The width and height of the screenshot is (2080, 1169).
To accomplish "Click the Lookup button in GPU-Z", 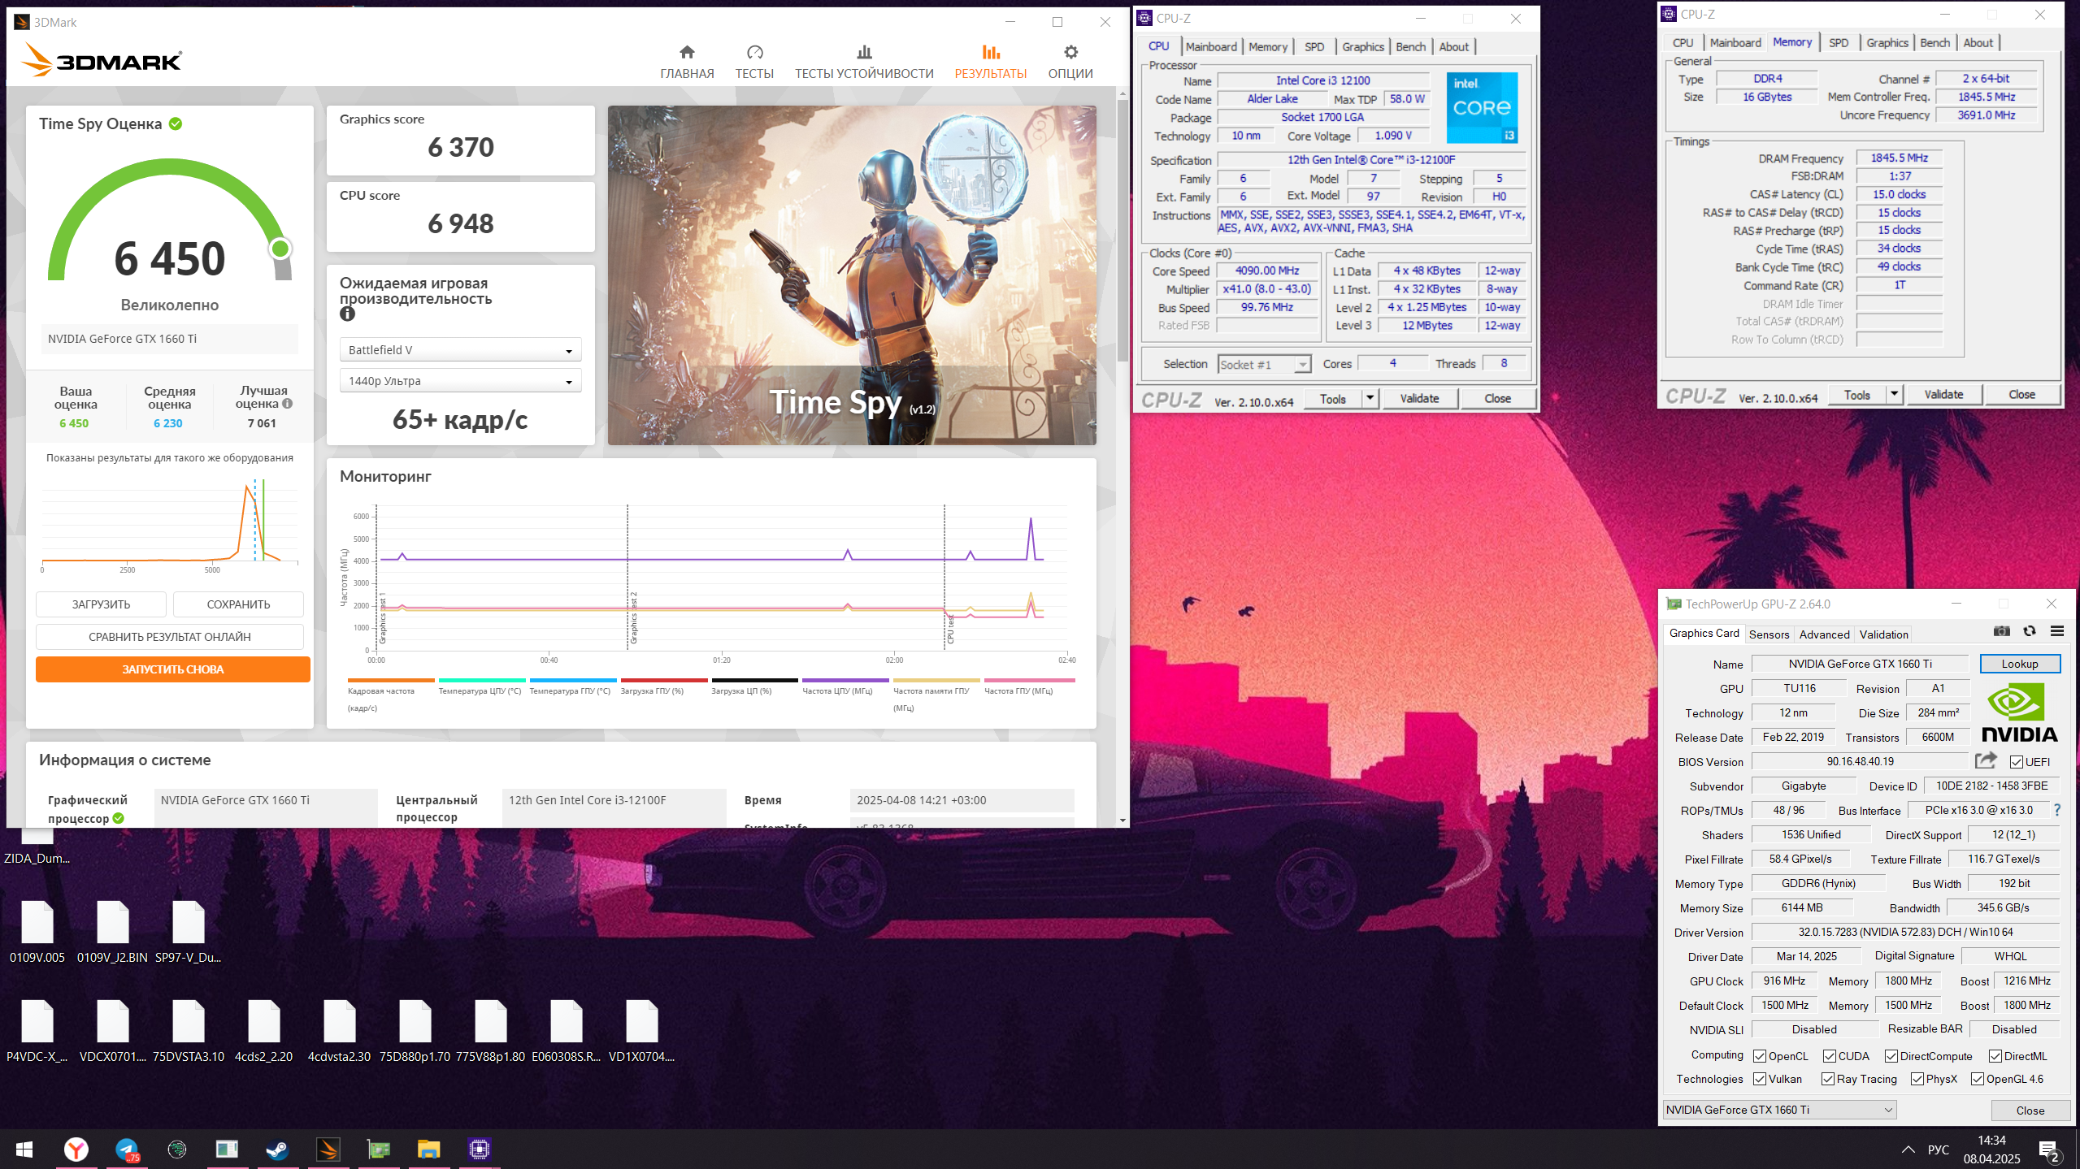I will click(x=2019, y=664).
